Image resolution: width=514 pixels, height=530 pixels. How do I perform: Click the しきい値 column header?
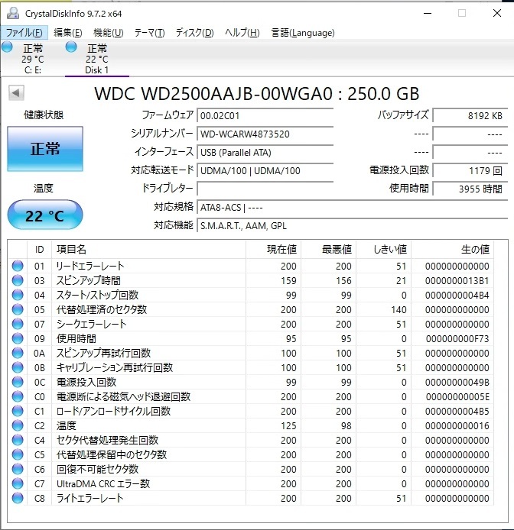tap(384, 250)
